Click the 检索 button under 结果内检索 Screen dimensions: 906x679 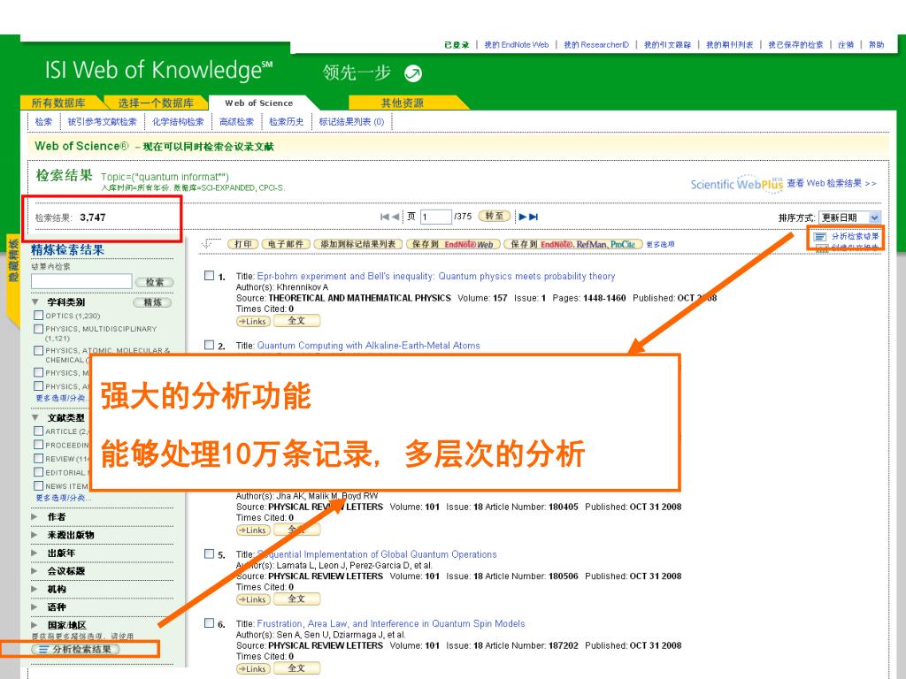(154, 282)
